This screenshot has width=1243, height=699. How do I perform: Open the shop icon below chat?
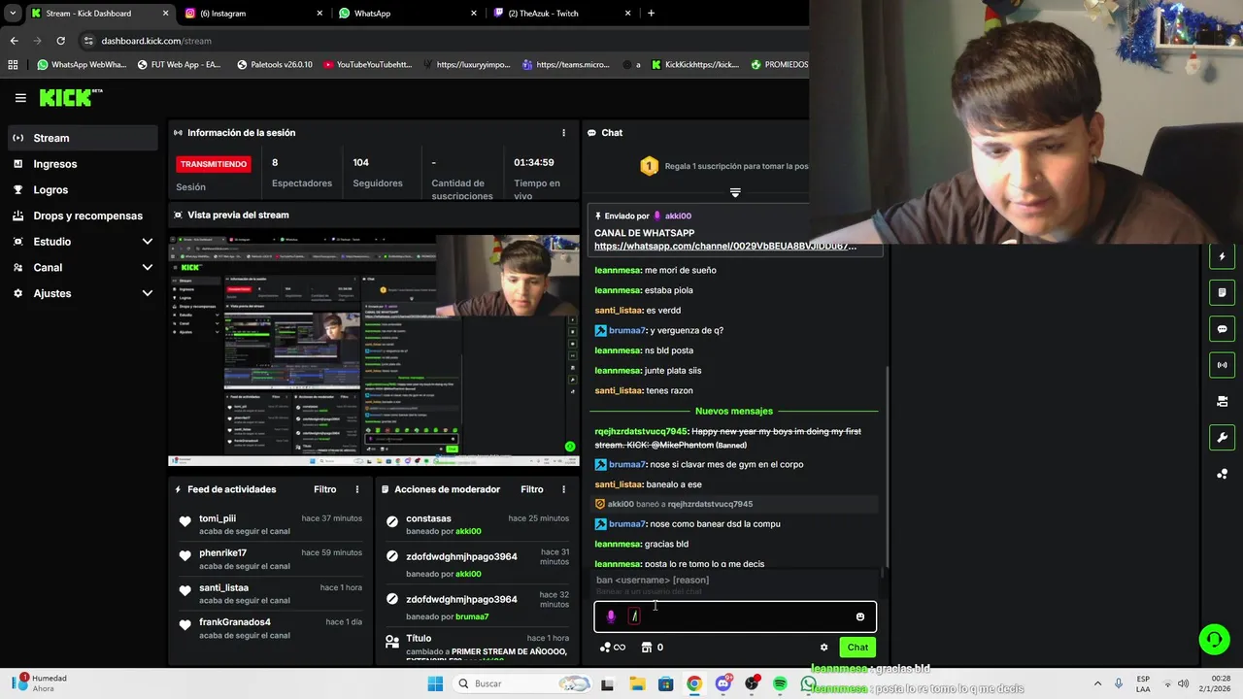pyautogui.click(x=646, y=648)
